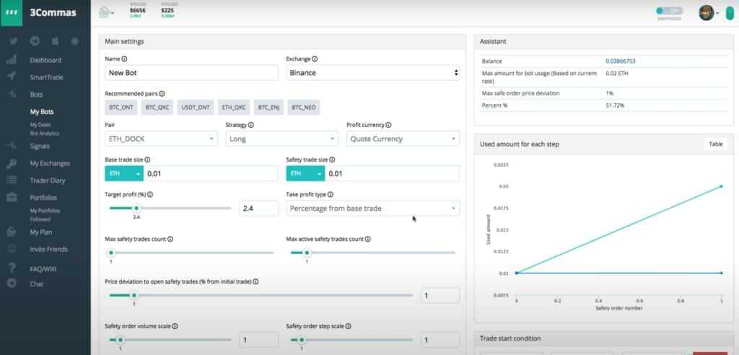Click the Target profit info icon
Viewport: 739px width, 355px height.
pyautogui.click(x=150, y=195)
